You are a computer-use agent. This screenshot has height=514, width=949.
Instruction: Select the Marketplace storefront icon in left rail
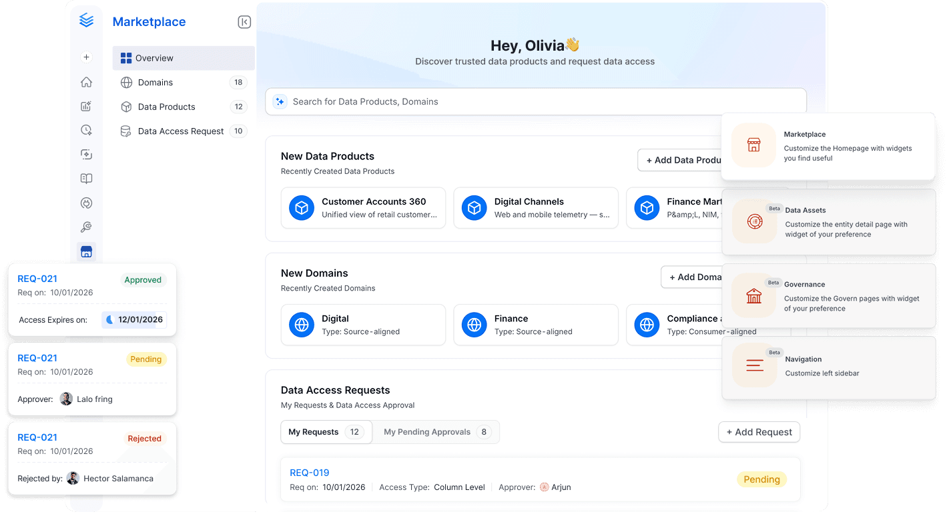coord(86,251)
